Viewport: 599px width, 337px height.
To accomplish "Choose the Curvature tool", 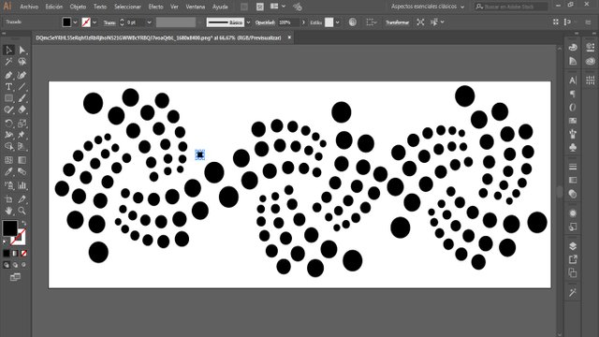I will 22,75.
